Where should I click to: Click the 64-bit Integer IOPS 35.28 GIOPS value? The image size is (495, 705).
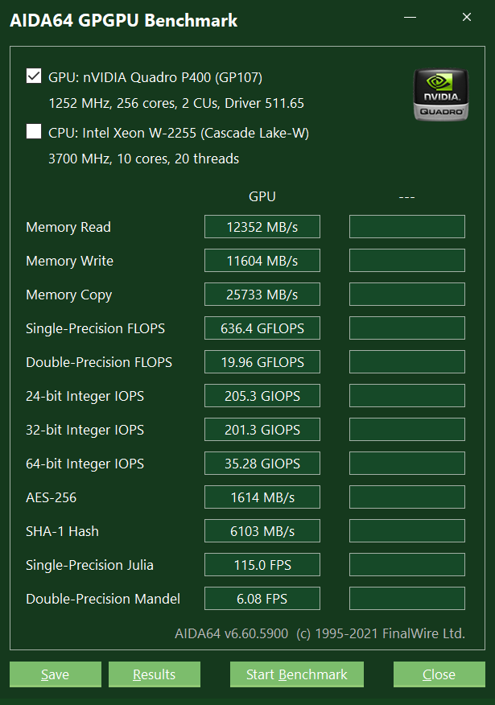tap(262, 463)
